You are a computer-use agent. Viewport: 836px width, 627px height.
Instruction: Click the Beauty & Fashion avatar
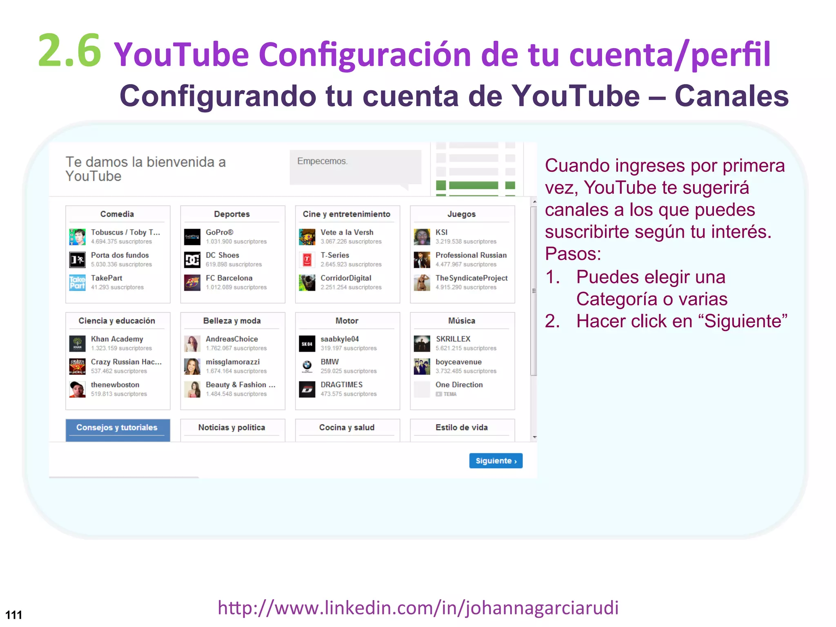tap(192, 389)
